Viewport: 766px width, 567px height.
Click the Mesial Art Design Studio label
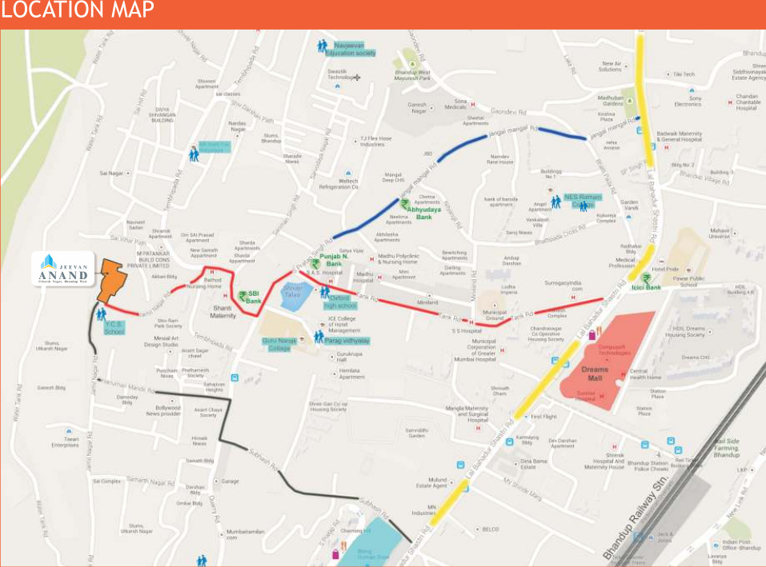161,341
